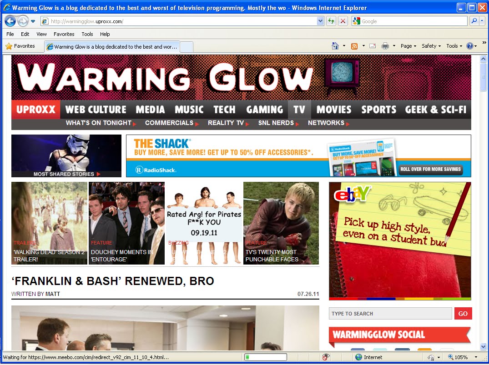The image size is (489, 365).
Task: Open the Help menu
Action: (x=105, y=34)
